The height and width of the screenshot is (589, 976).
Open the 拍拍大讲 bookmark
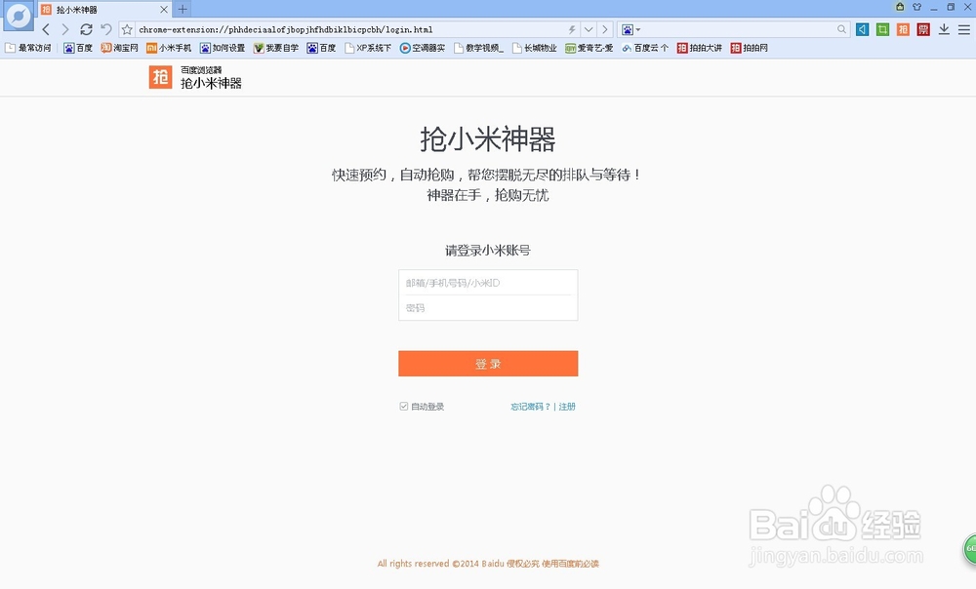click(x=699, y=48)
